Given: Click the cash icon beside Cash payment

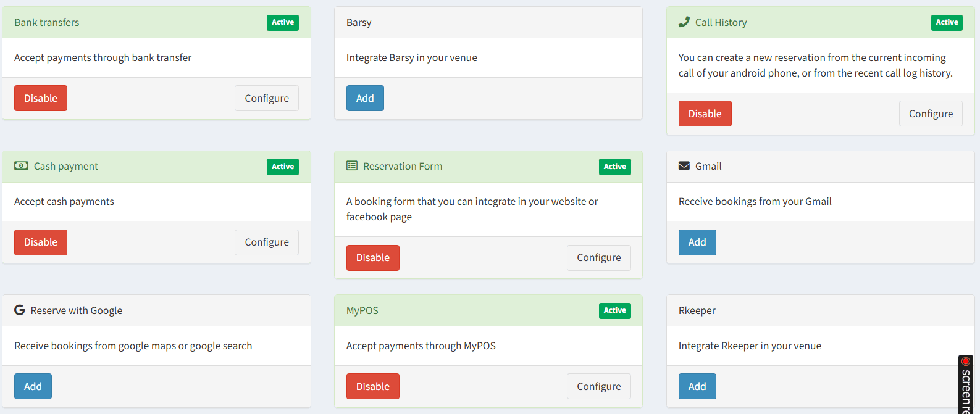Looking at the screenshot, I should 21,166.
